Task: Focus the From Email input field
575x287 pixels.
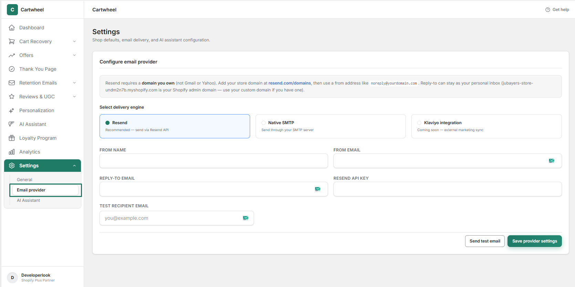Action: tap(448, 161)
